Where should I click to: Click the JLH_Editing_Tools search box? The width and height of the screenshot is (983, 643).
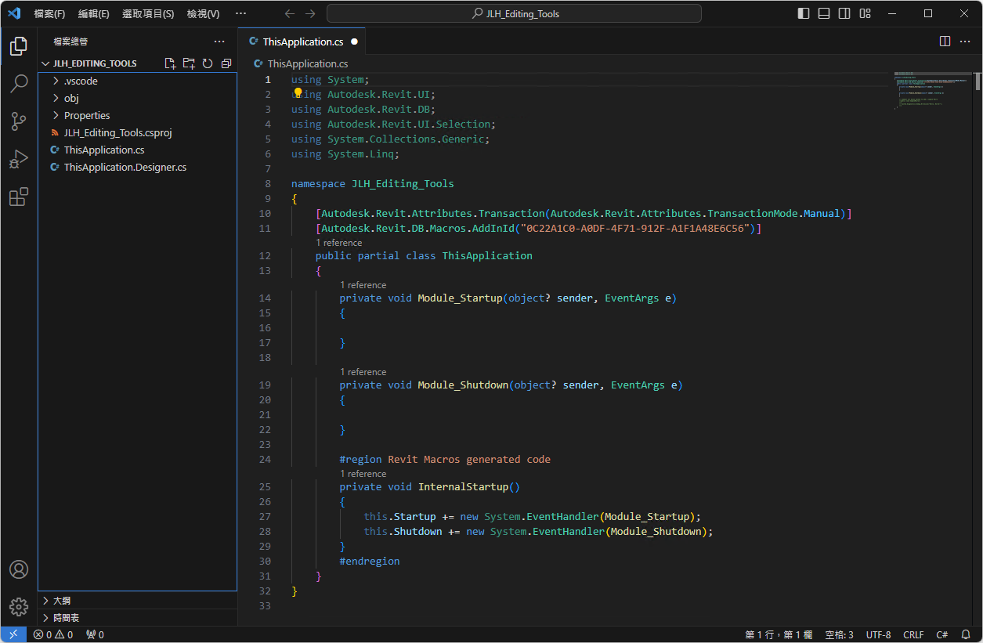tap(514, 14)
